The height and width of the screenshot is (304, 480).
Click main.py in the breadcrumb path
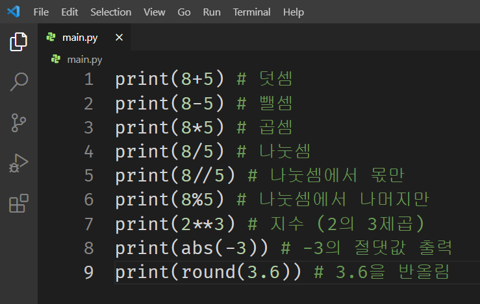(85, 59)
